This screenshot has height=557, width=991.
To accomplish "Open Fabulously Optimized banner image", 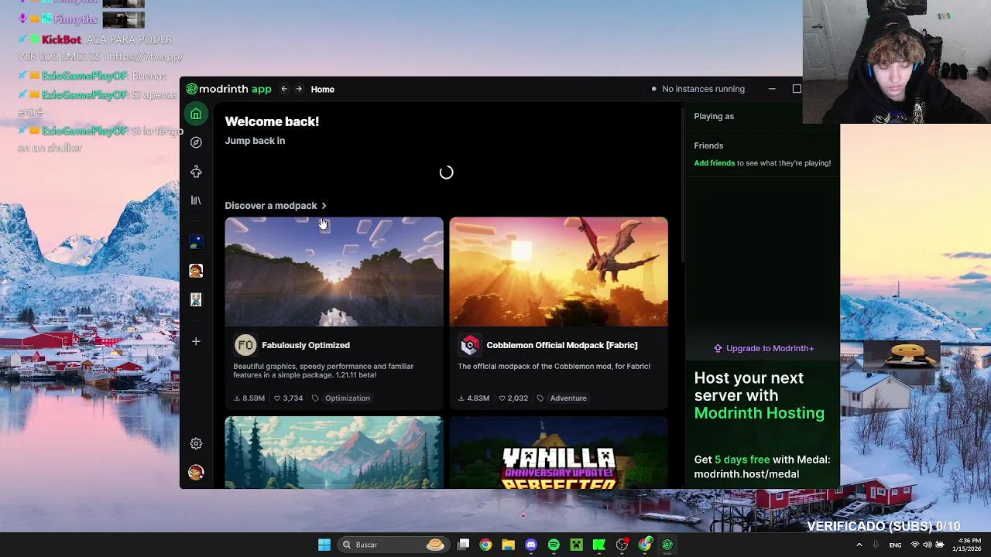I will (x=334, y=272).
